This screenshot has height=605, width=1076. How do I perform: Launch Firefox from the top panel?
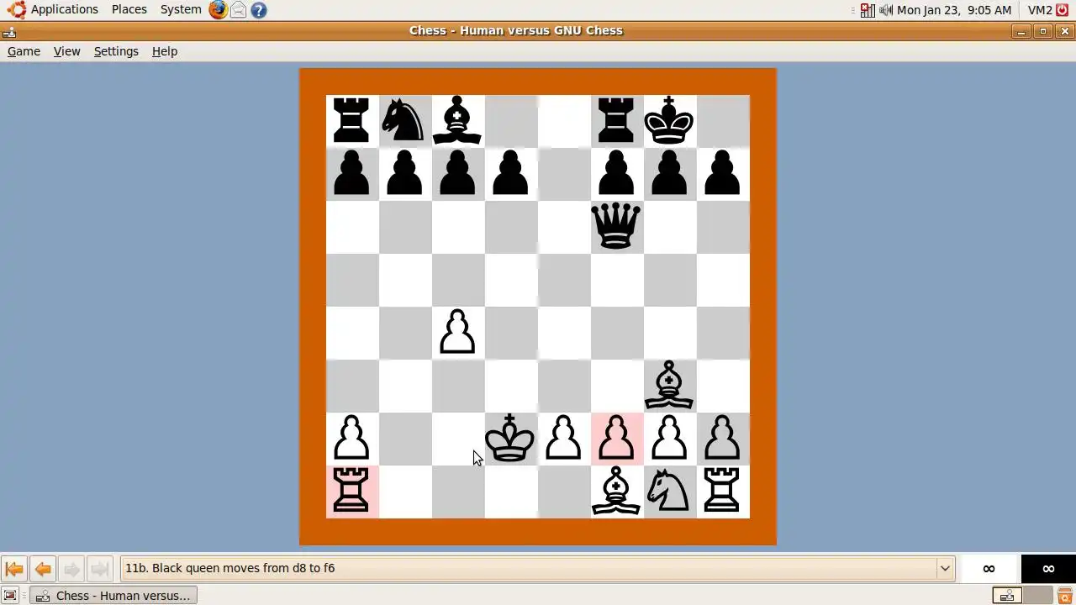coord(219,10)
